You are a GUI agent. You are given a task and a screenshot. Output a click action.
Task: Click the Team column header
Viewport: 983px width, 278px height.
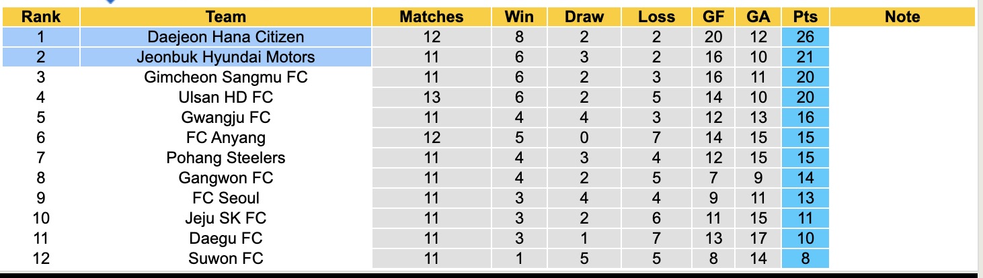226,17
